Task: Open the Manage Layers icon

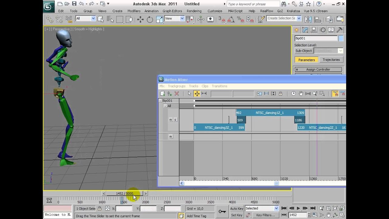Action: coord(329,19)
